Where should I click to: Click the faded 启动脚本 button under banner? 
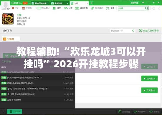149,67
